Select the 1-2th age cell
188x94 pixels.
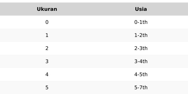point(141,35)
